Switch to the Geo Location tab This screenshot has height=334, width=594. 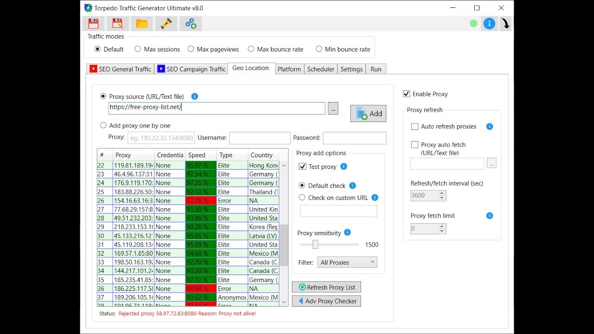click(251, 68)
